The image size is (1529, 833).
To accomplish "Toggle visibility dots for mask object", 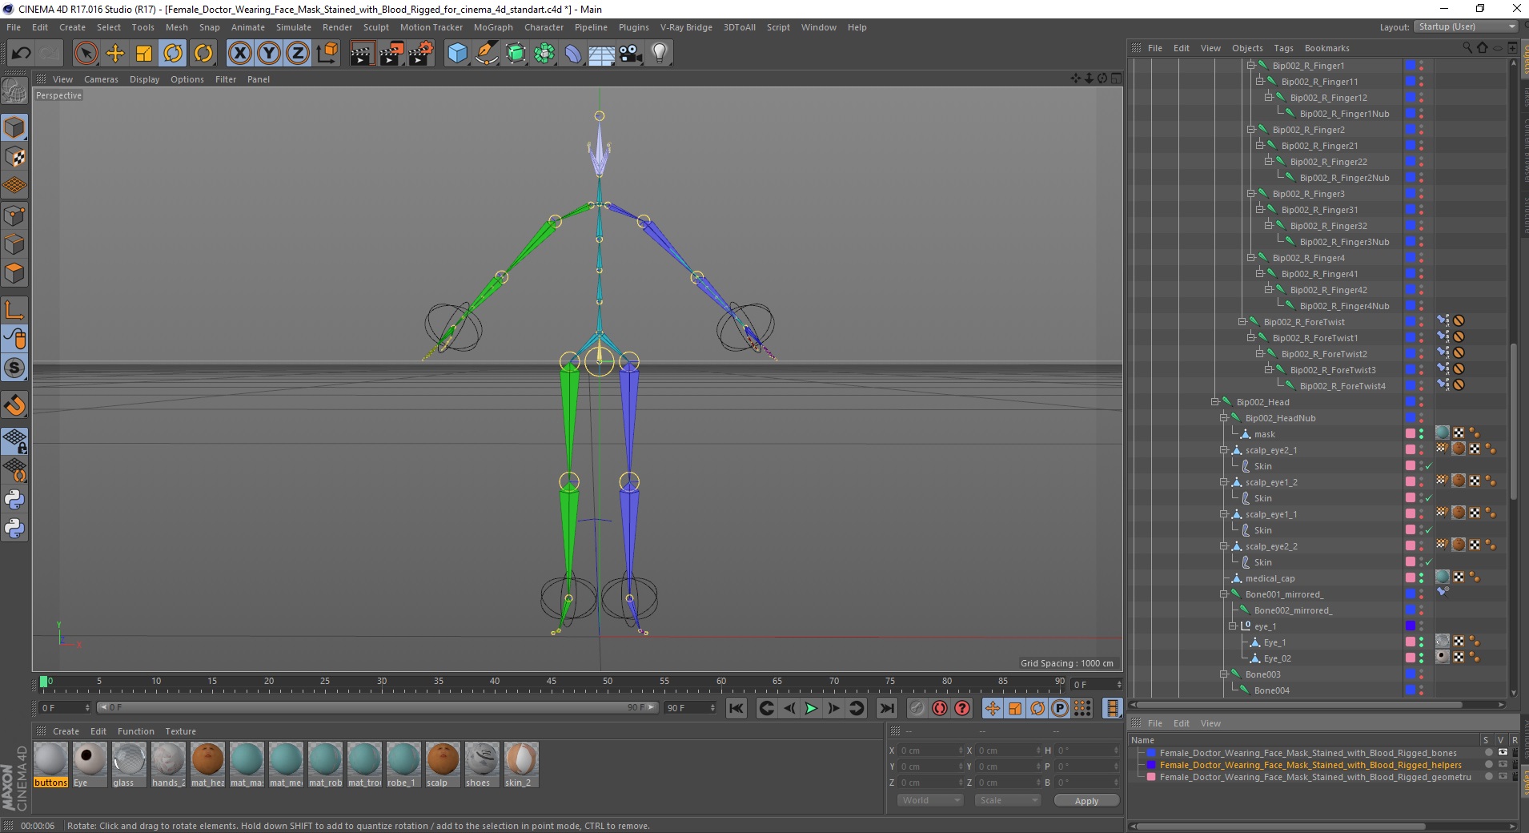I will pos(1422,434).
